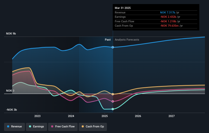The image size is (209, 133).
Task: Click the Earnings row label in tooltip
Action: click(x=120, y=17)
